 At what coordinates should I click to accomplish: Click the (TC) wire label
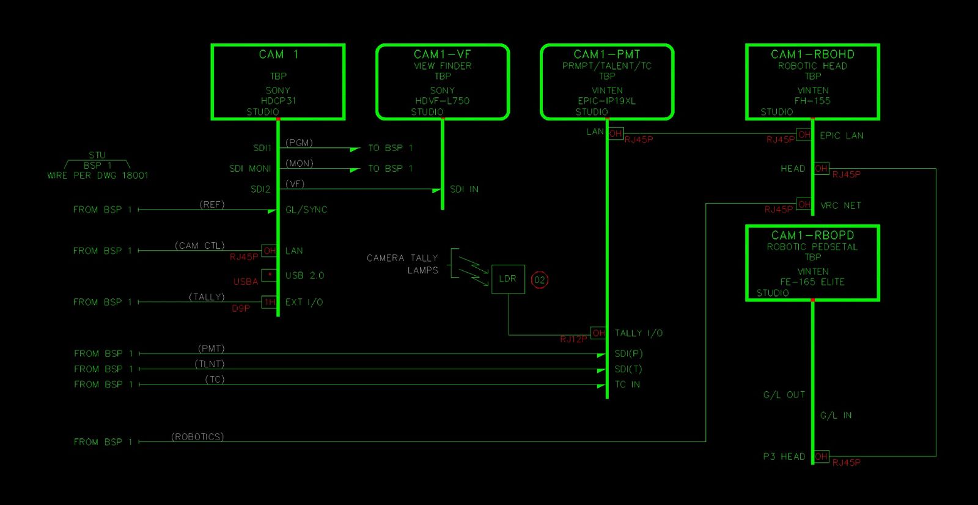coord(215,379)
